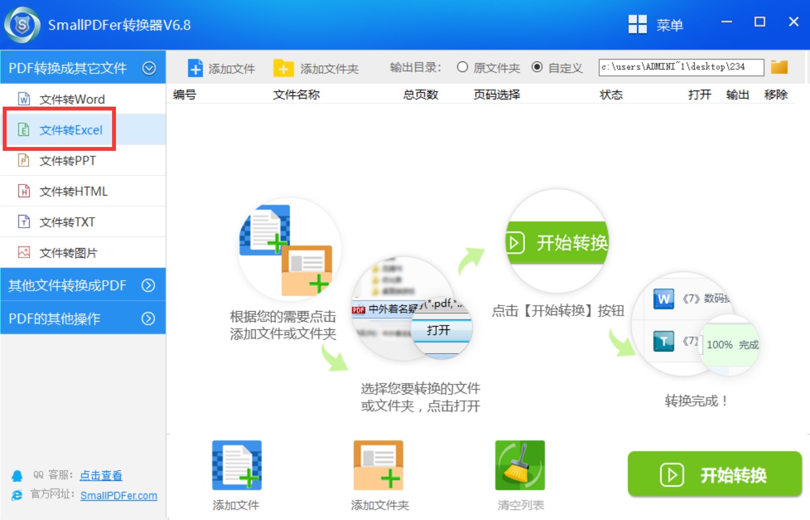Click the Excel document icon in sidebar
Viewport: 810px width, 520px height.
[x=24, y=130]
